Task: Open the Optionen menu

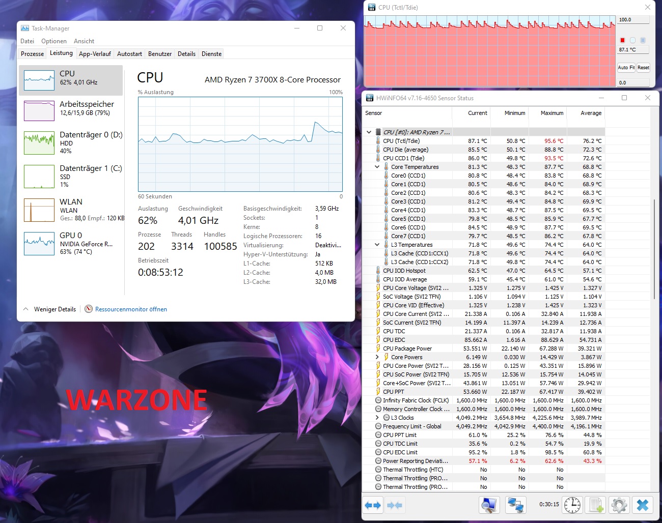Action: click(54, 41)
